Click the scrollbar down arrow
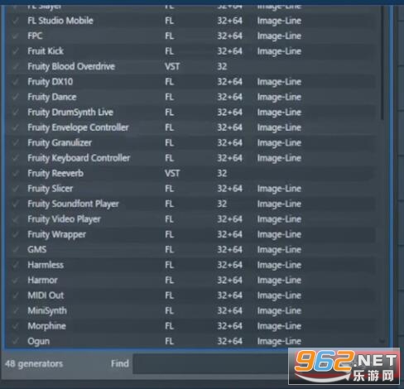404x389 pixels. click(382, 342)
